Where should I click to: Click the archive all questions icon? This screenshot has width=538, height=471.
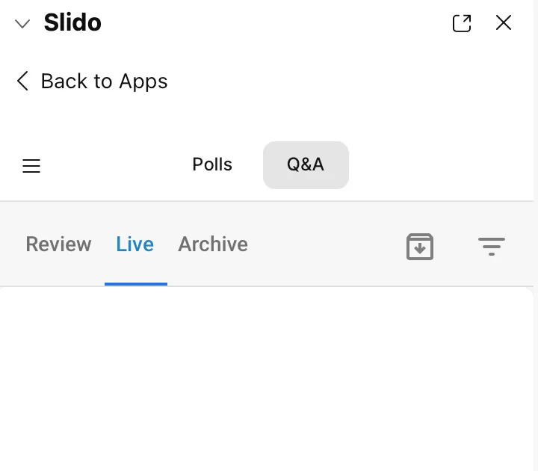[420, 246]
